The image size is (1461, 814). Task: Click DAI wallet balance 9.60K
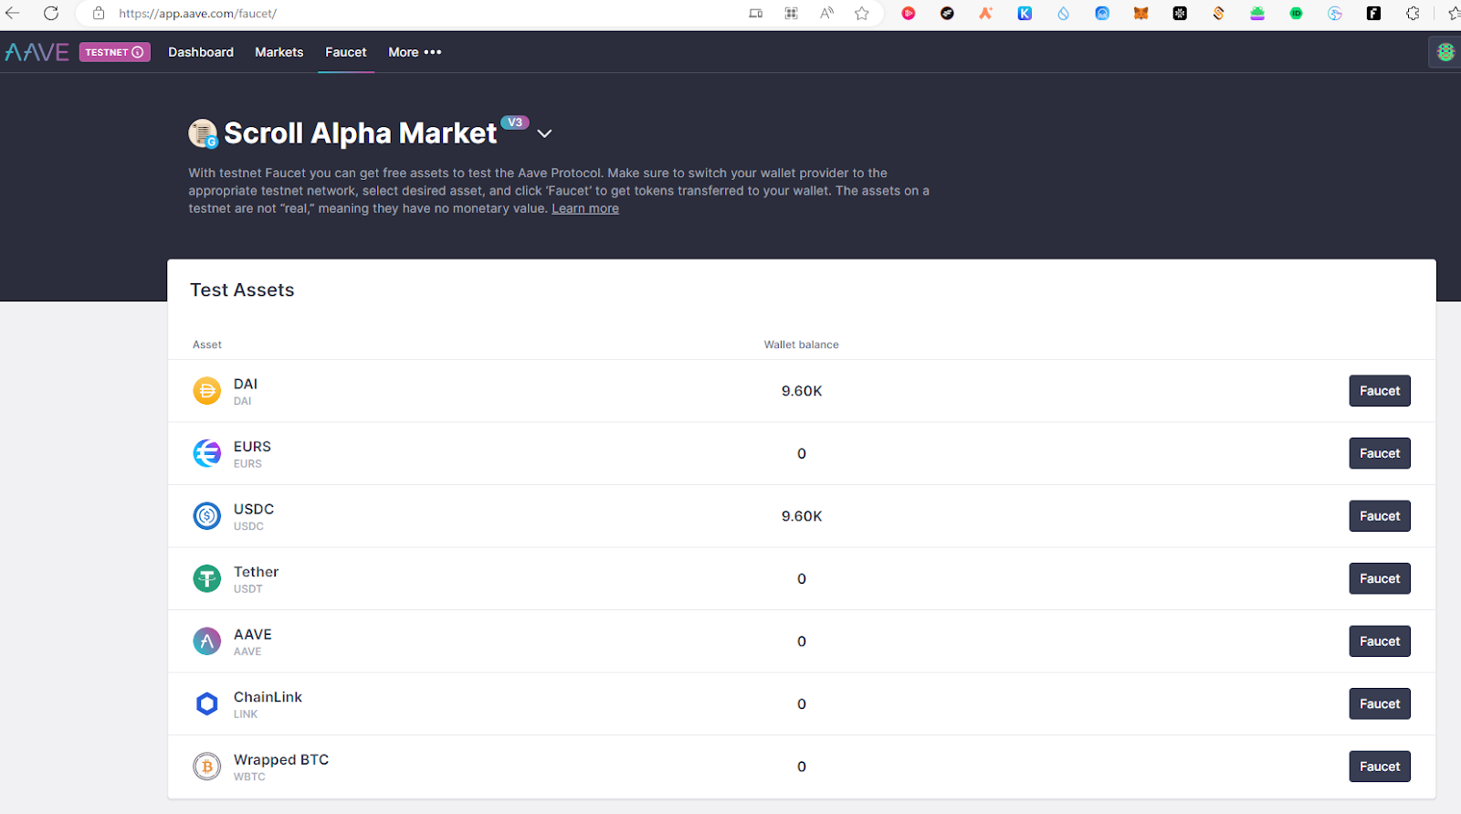pos(802,391)
